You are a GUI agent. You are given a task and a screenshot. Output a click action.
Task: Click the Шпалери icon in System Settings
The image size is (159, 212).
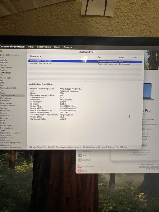click(80, 151)
